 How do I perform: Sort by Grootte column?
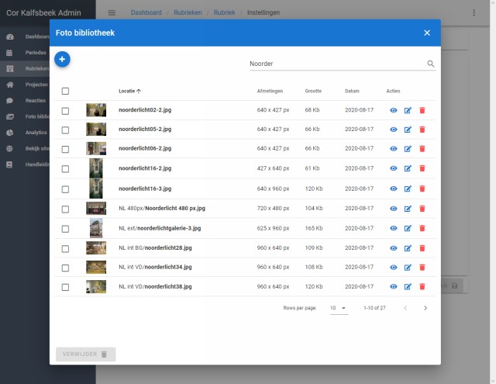(x=313, y=92)
